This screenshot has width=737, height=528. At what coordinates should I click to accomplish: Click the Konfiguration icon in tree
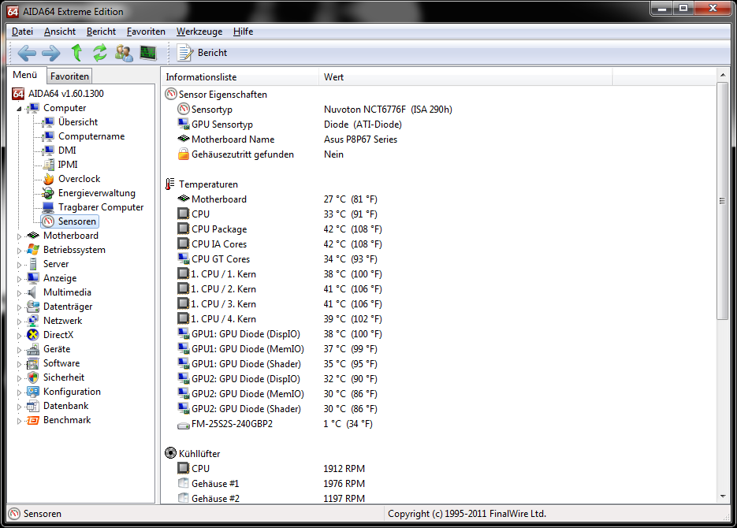coord(33,392)
